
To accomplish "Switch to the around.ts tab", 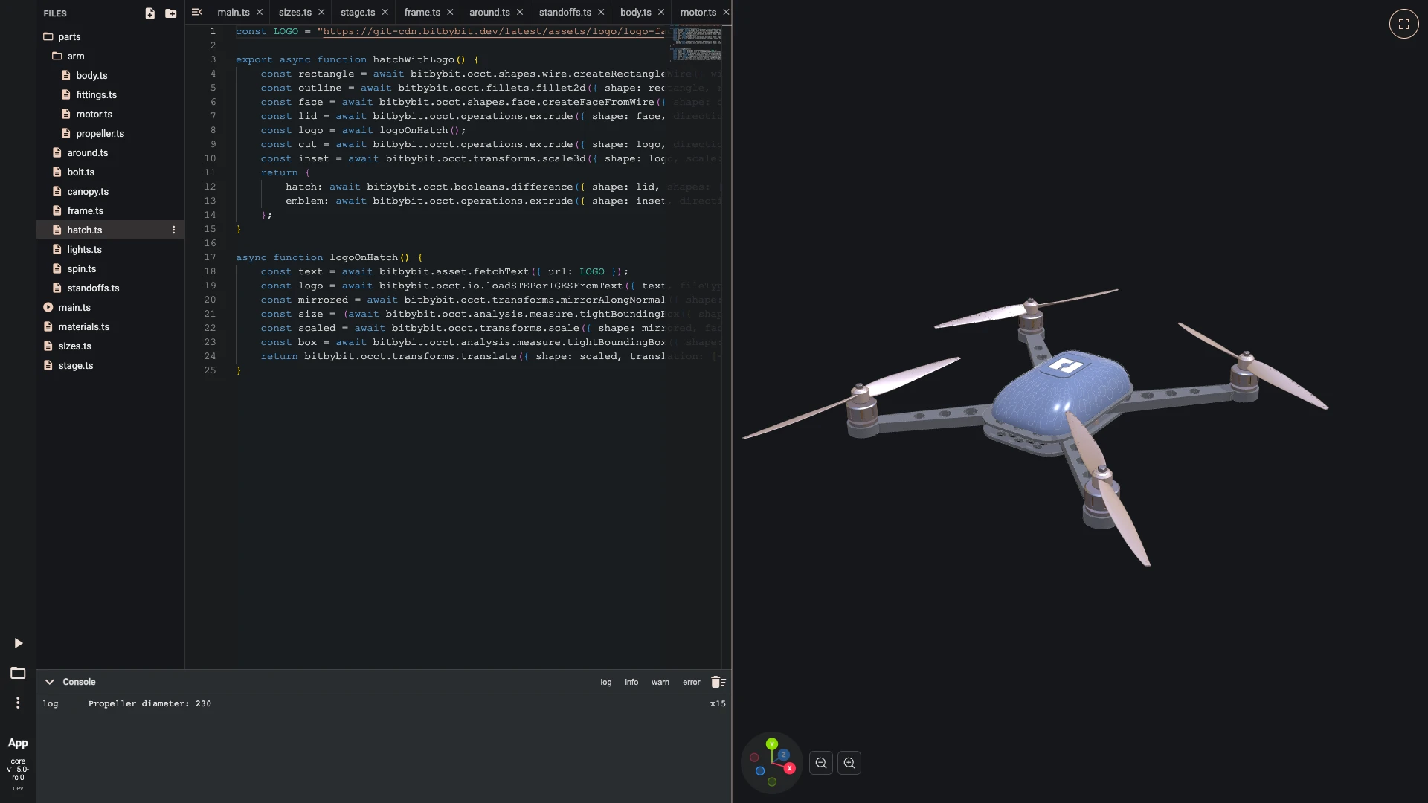I will click(x=489, y=13).
